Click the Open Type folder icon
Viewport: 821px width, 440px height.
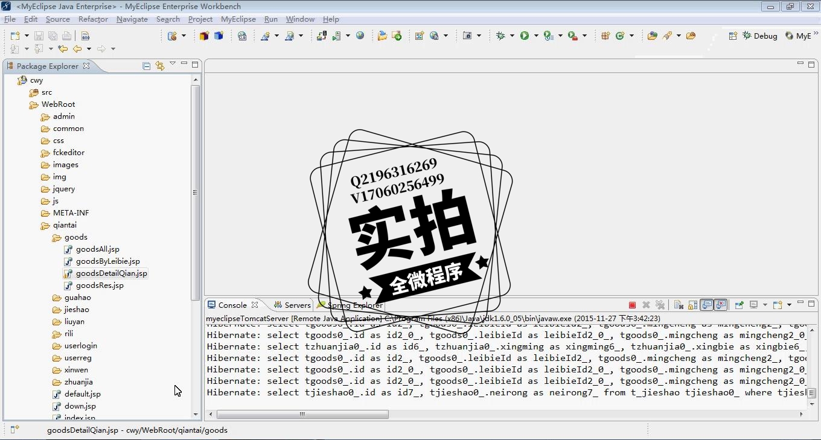click(652, 36)
